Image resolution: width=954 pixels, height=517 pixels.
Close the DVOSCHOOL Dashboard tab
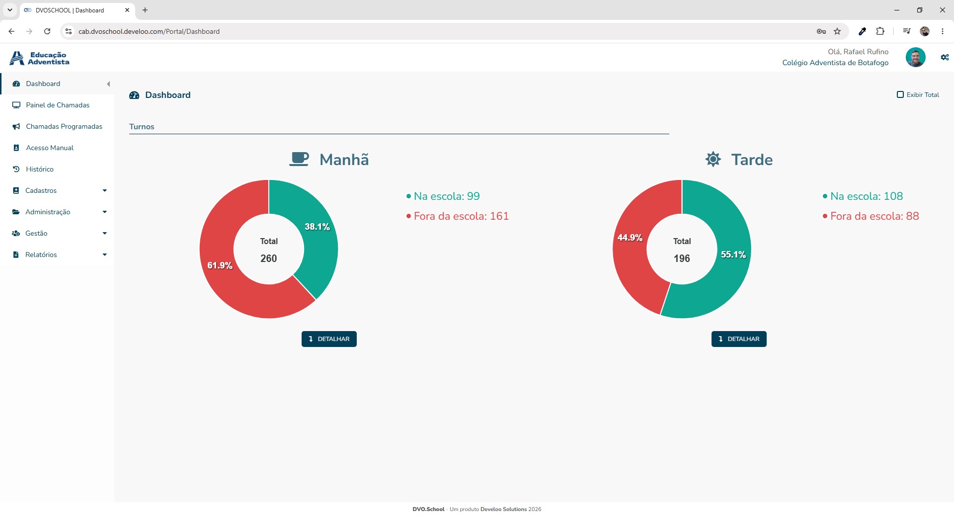point(127,10)
